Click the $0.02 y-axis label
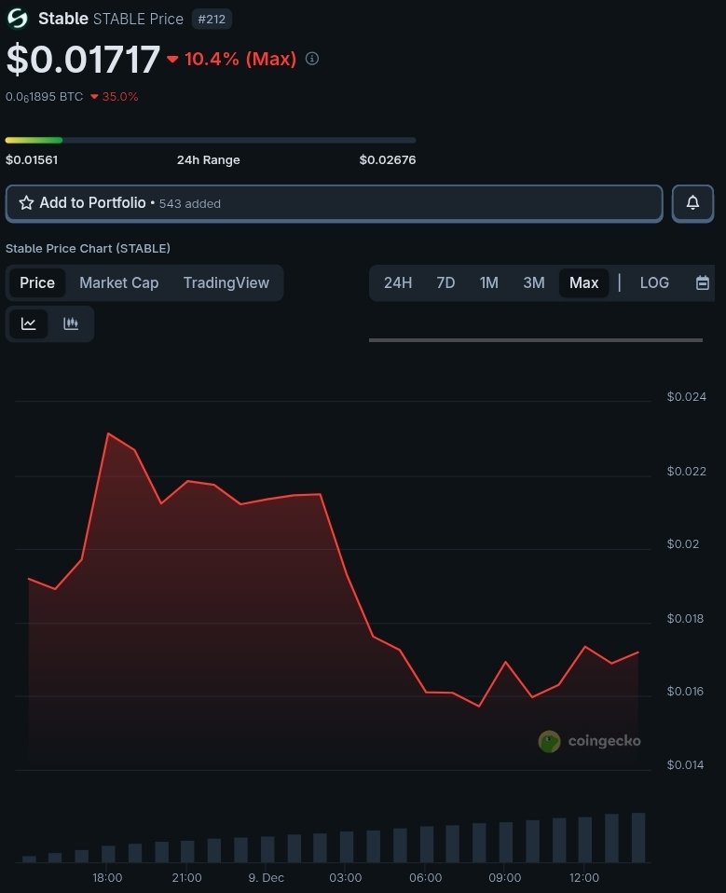The width and height of the screenshot is (726, 893). coord(683,543)
